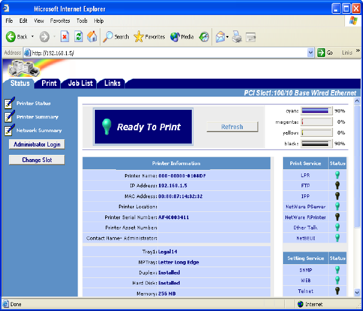
Task: Switch to the Job List tab
Action: click(80, 83)
